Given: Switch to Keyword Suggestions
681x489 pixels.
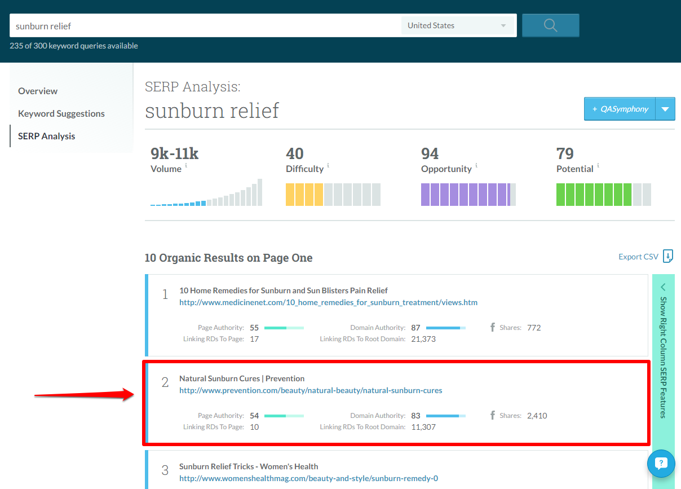Looking at the screenshot, I should 61,113.
